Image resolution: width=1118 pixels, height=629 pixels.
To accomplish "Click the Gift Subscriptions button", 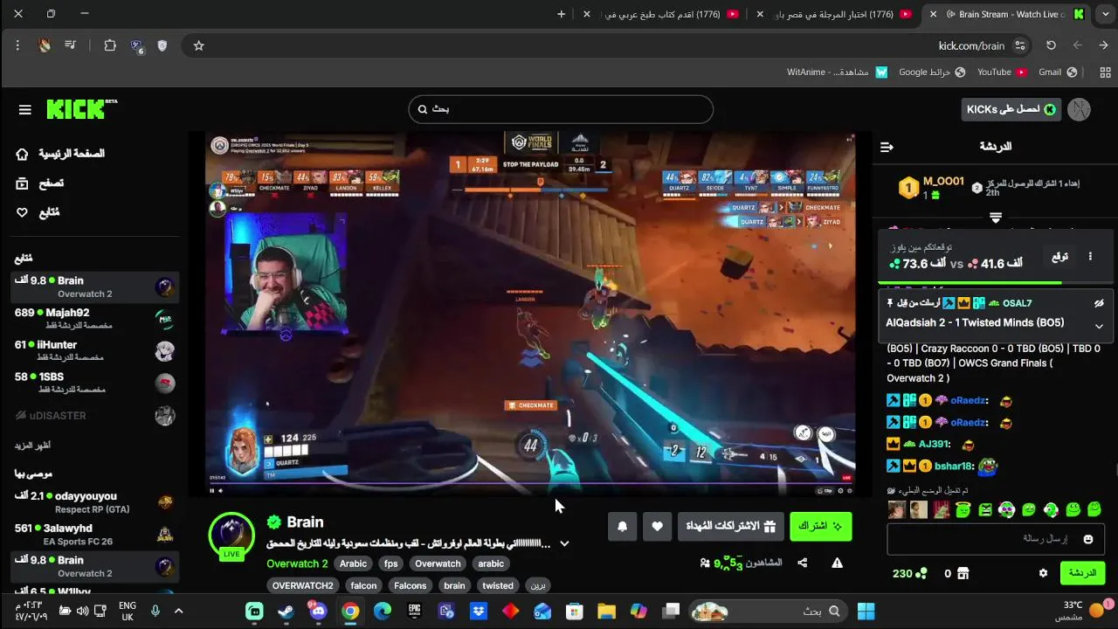I will click(x=730, y=526).
